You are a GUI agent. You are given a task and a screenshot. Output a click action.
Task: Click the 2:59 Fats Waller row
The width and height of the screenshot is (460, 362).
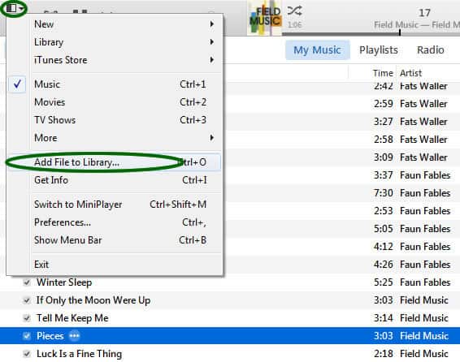click(341, 104)
